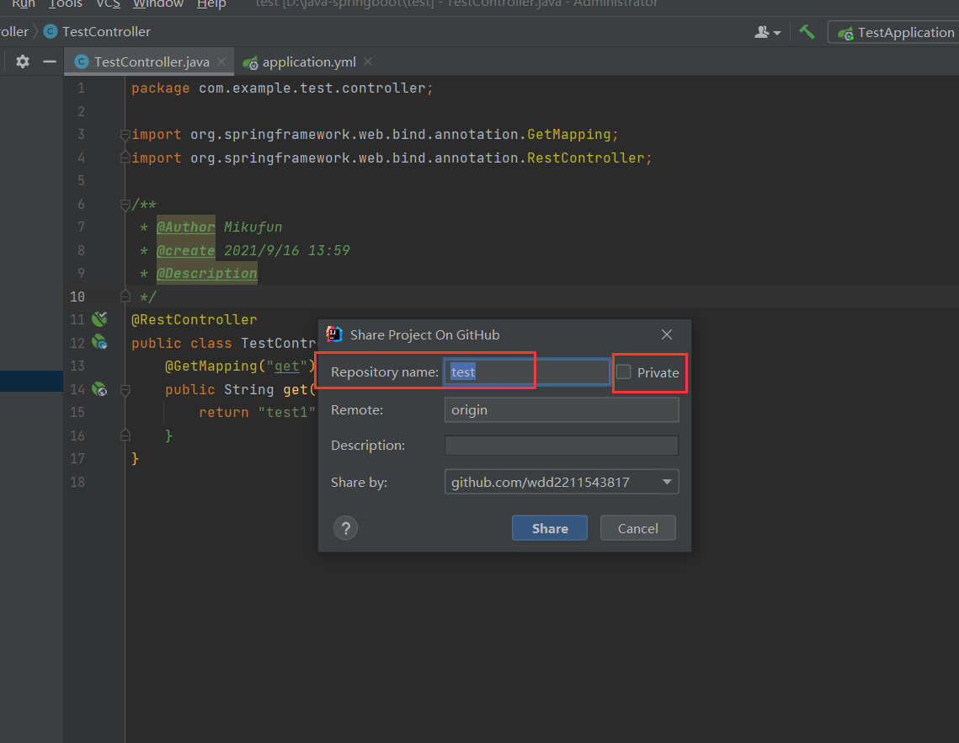This screenshot has width=959, height=743.
Task: Click the Remote input field
Action: (x=562, y=410)
